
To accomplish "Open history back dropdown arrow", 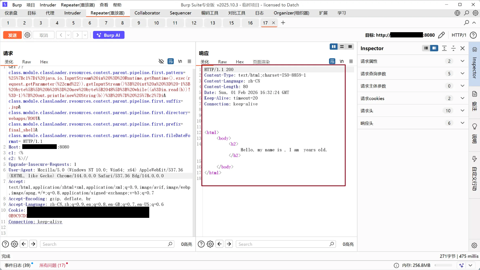I will [x=68, y=35].
